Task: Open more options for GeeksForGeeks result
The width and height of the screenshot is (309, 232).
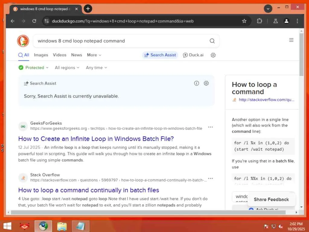Action: coord(210,127)
